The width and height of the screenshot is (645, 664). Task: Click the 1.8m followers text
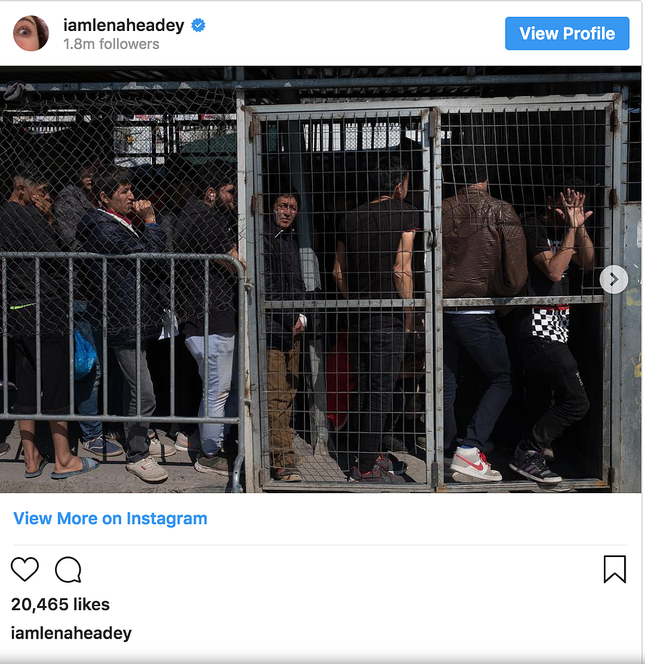pyautogui.click(x=111, y=44)
